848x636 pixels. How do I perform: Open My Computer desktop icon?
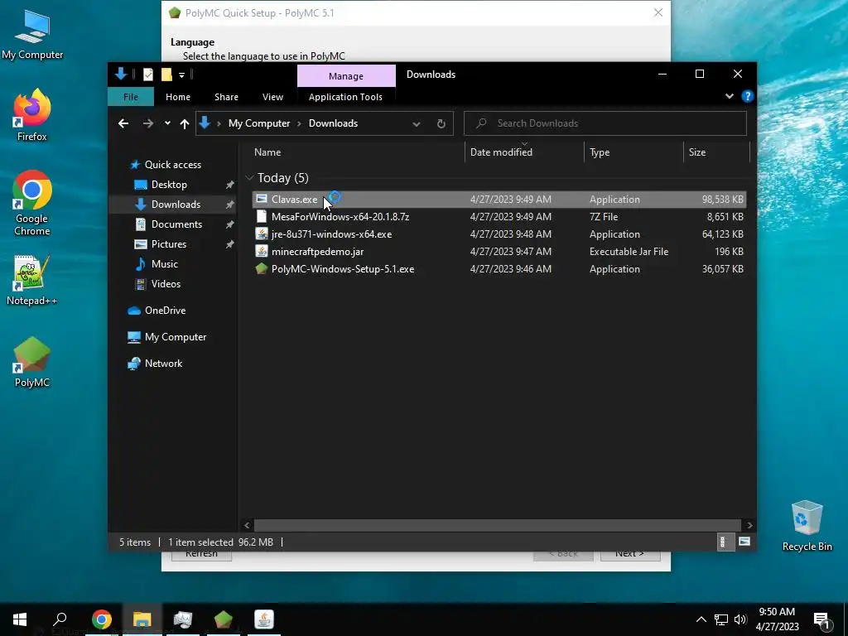tap(32, 35)
